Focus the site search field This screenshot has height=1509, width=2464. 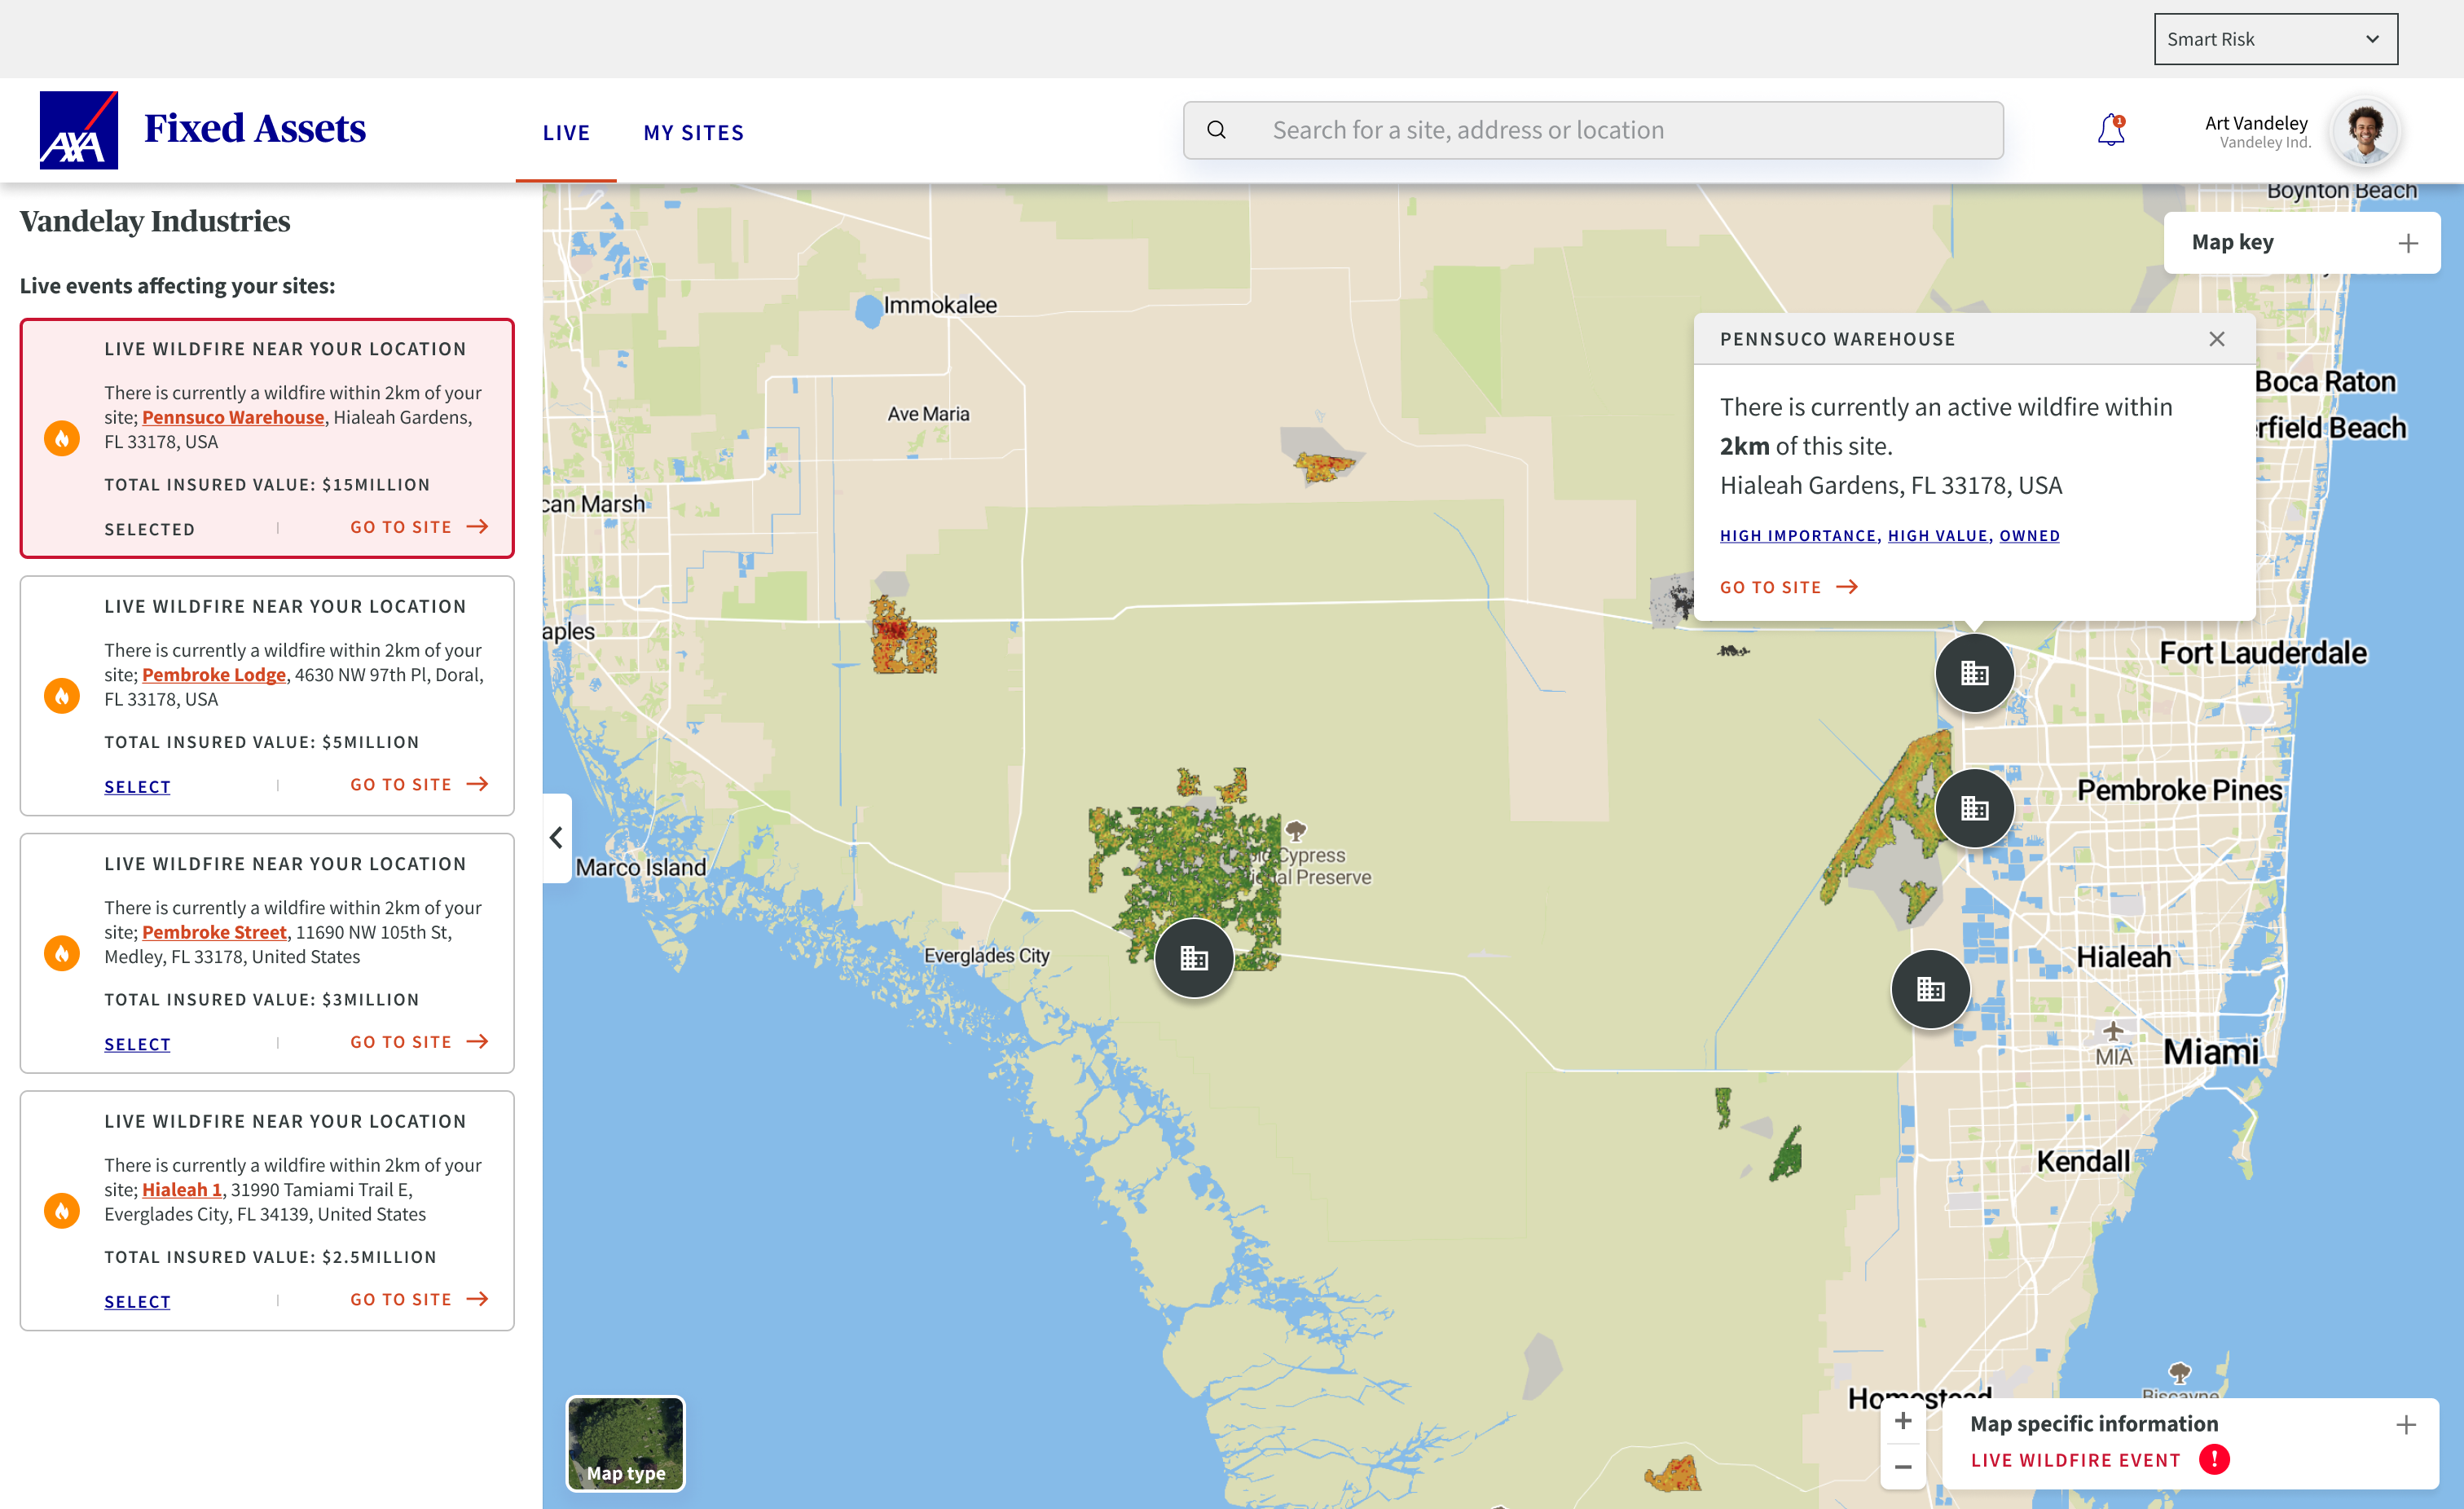click(1593, 130)
